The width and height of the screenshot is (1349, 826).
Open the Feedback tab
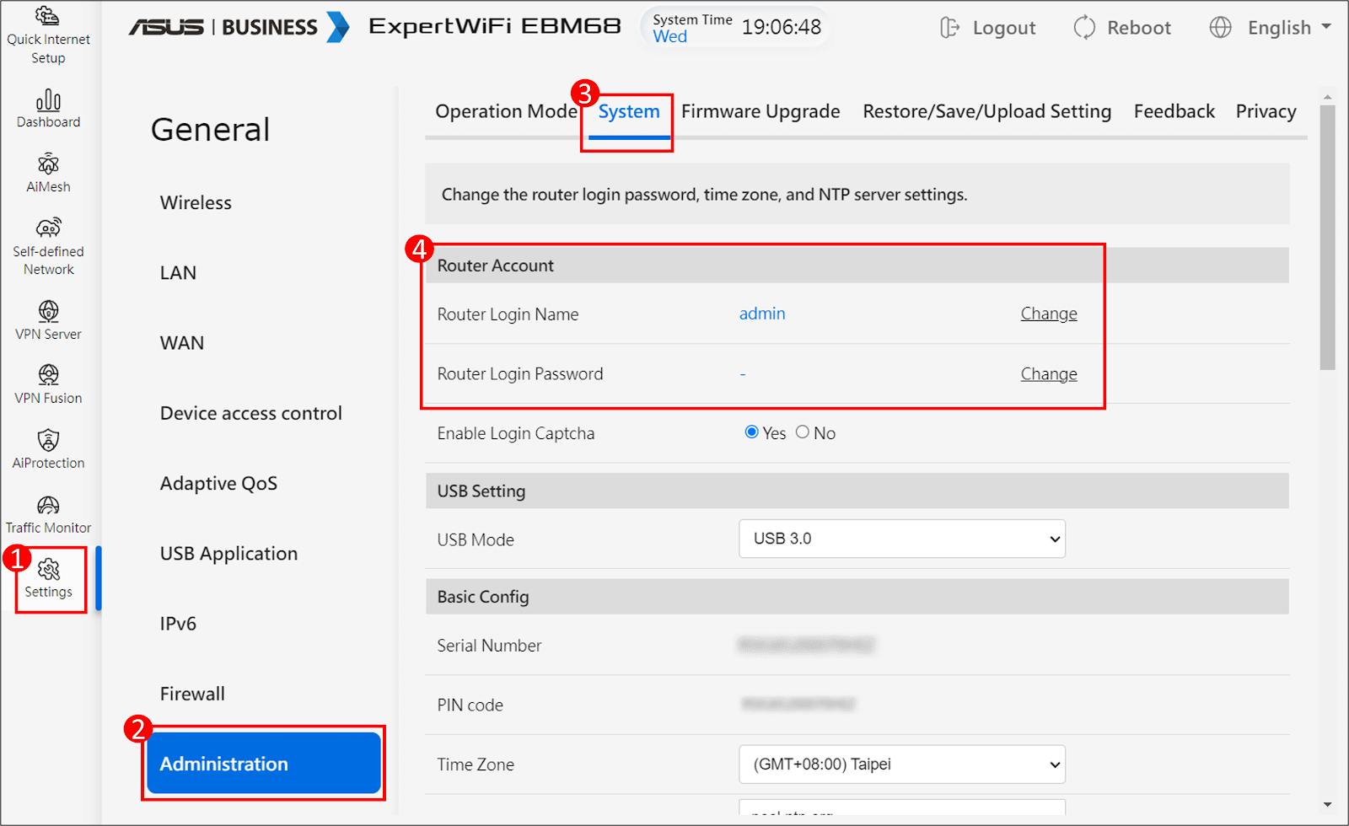pyautogui.click(x=1174, y=111)
